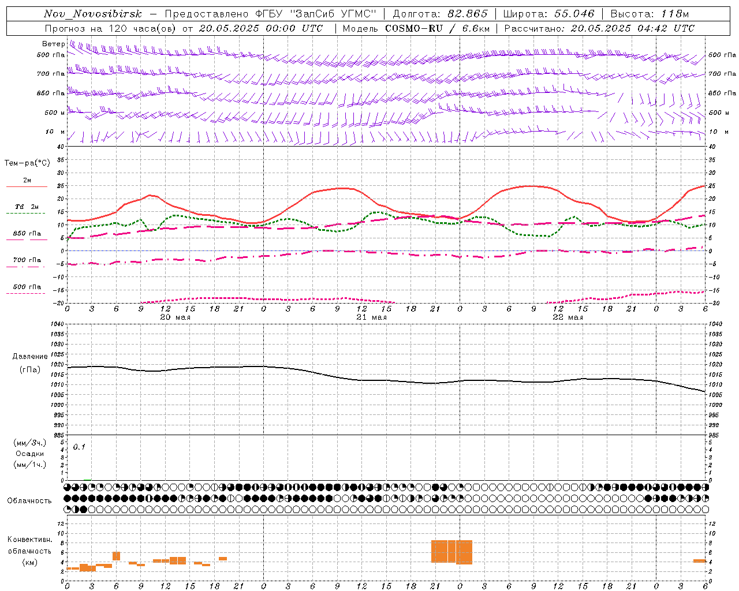Click the longitude value '82.865'
The width and height of the screenshot is (739, 591).
(467, 14)
